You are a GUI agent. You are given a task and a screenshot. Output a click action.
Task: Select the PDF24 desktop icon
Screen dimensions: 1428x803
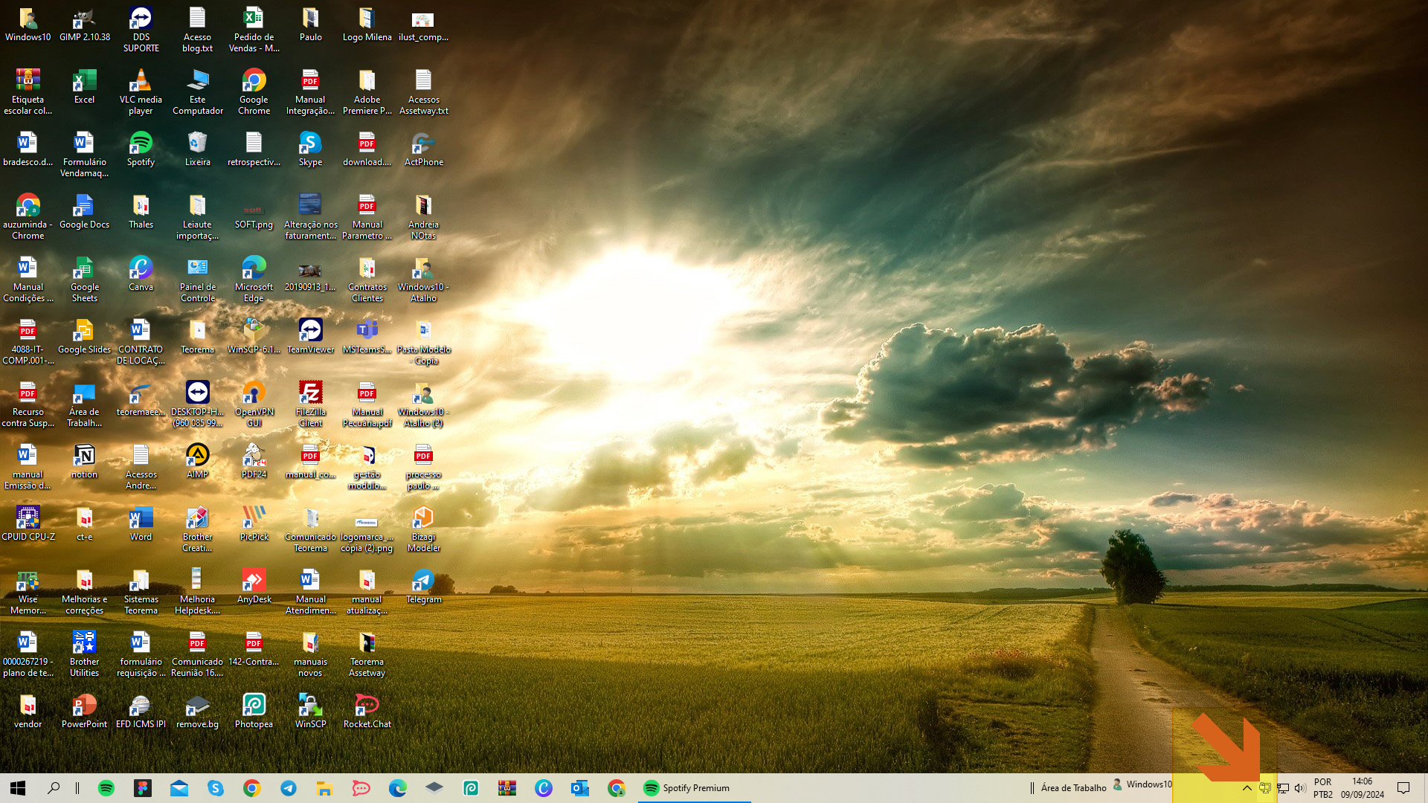[254, 462]
